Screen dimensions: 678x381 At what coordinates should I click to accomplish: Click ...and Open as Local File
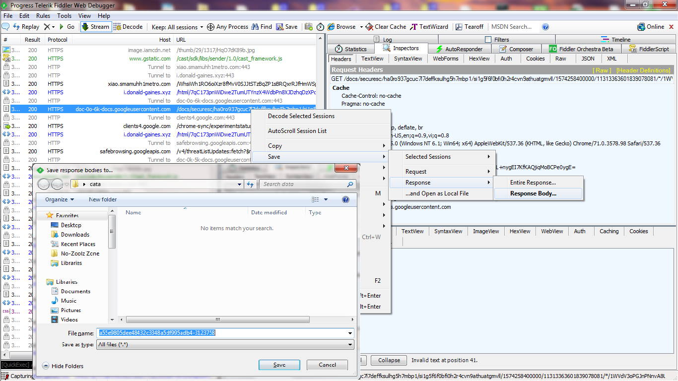[x=442, y=193]
